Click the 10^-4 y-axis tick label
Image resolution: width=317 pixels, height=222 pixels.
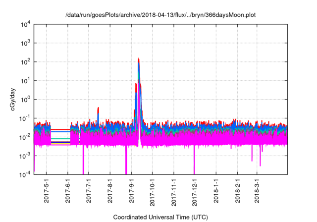pyautogui.click(x=25, y=174)
